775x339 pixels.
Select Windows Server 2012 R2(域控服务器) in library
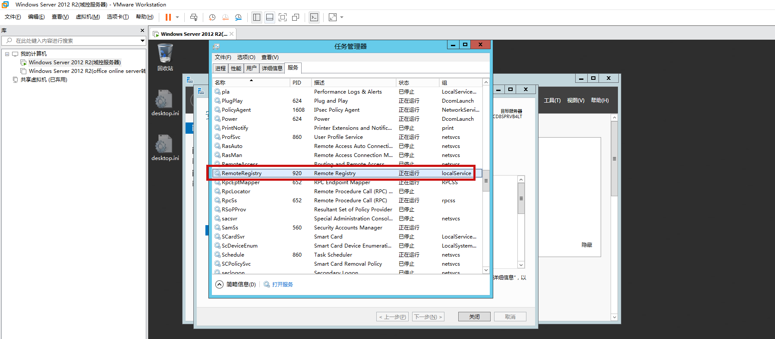click(75, 63)
